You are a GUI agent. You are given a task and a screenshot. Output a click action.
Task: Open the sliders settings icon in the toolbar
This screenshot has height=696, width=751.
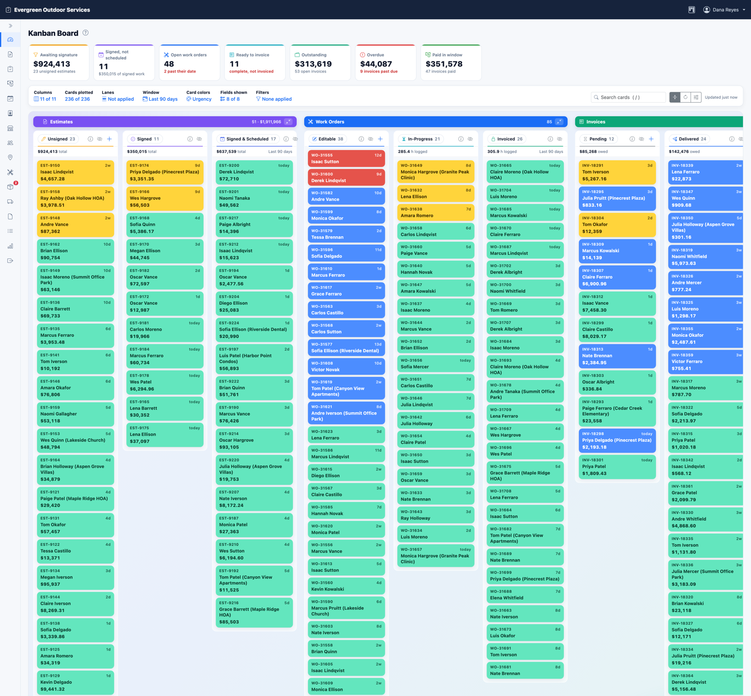pos(696,97)
